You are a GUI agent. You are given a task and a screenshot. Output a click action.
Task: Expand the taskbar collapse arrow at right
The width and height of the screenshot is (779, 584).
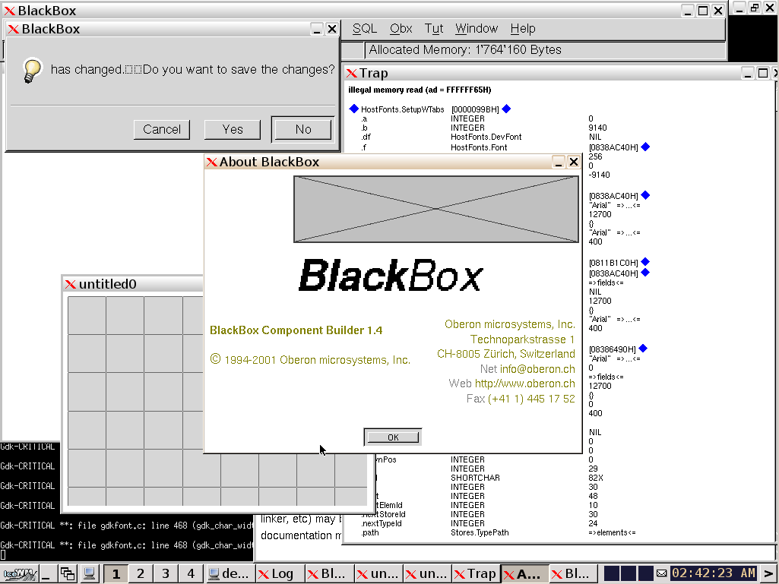768,573
